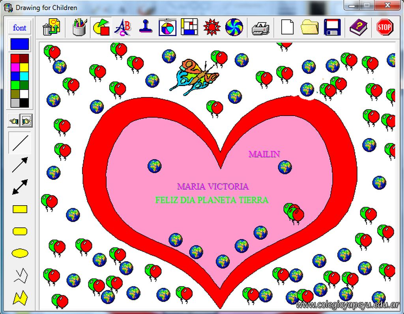
Task: Click the red STOP sign button
Action: (x=384, y=28)
